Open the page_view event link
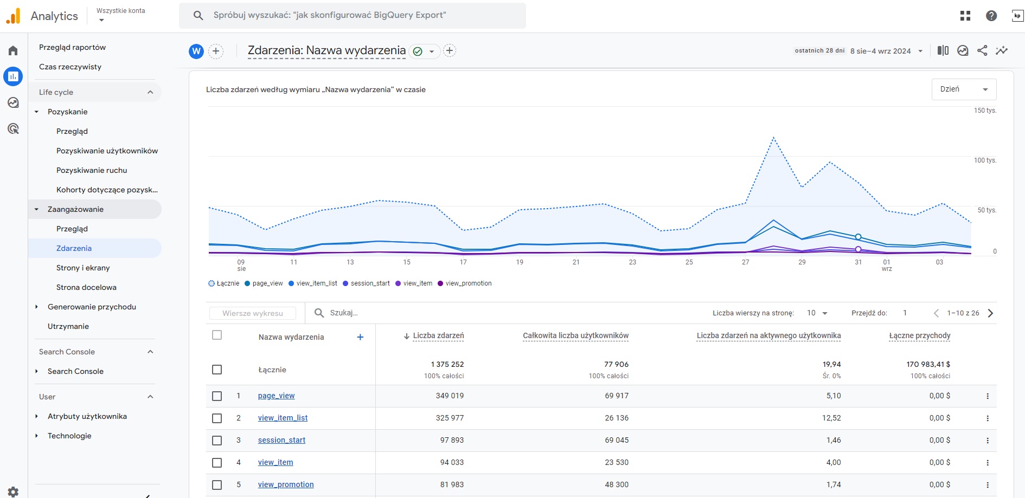 276,396
